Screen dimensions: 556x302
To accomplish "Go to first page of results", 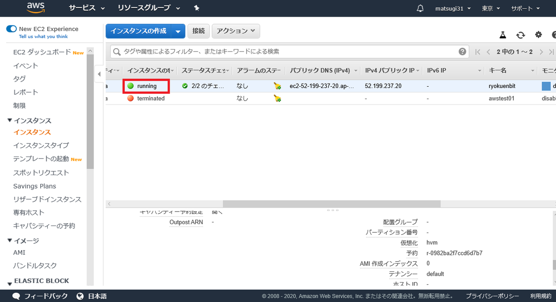I will [478, 52].
